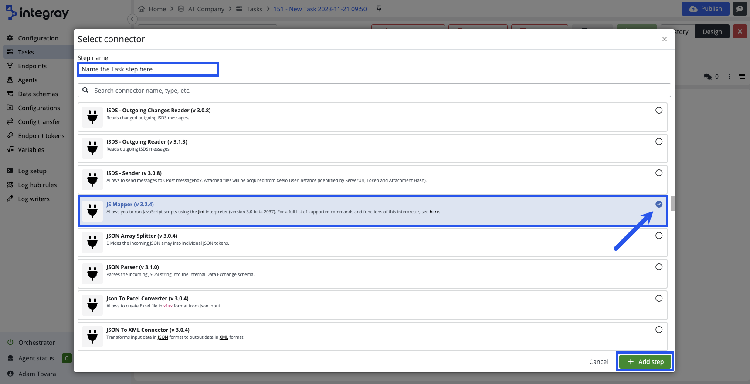Click the Add step button
Viewport: 750px width, 384px height.
[645, 362]
